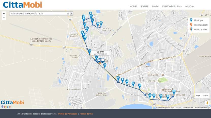211x118 pixels.
Task: Switch map view to Satélite
Action: click(x=205, y=96)
